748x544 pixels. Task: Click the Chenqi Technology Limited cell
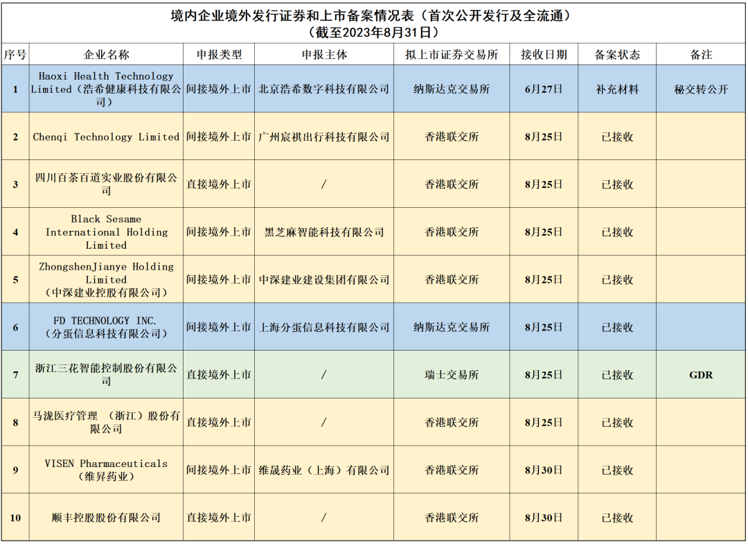[106, 137]
